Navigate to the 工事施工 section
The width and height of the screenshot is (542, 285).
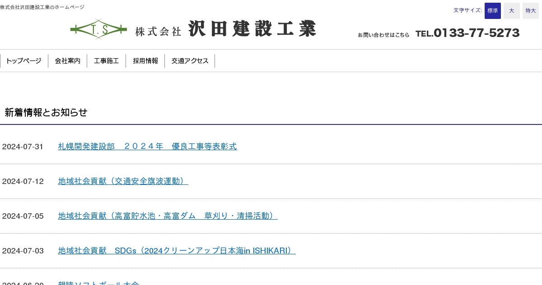[106, 60]
